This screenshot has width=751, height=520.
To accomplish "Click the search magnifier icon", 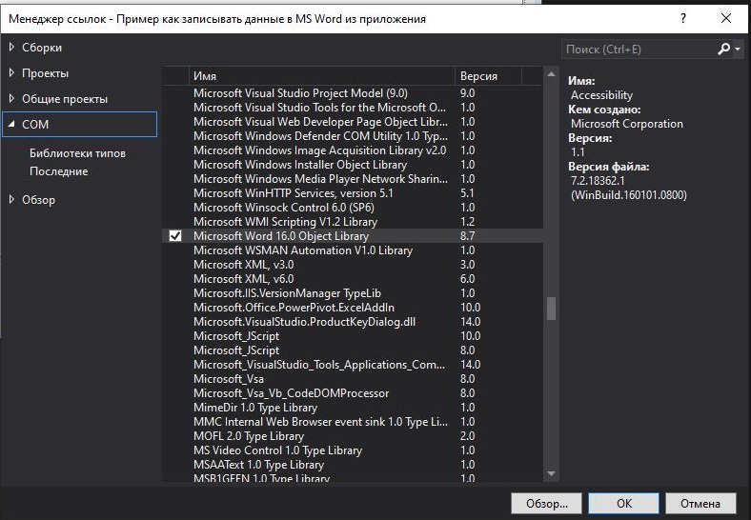I will (x=723, y=49).
